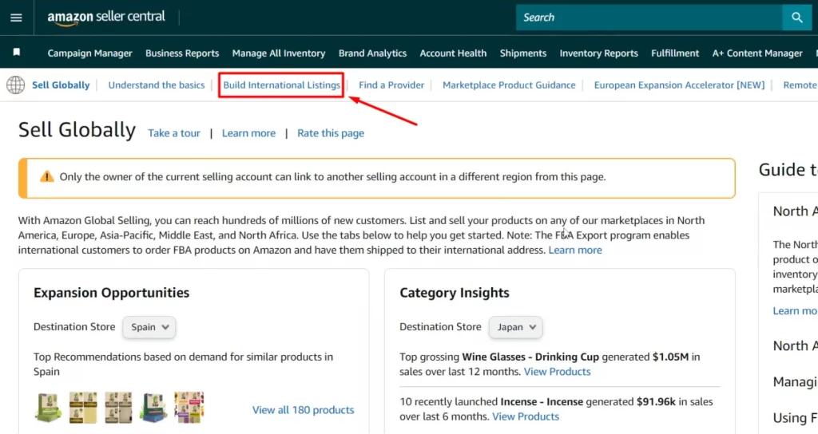
Task: Switch to Build International Listings tab
Action: (x=281, y=85)
